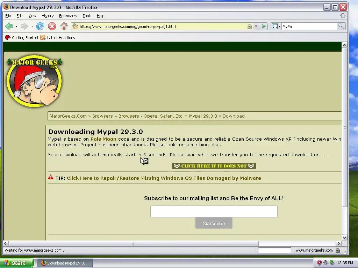358x268 pixels.
Task: Click the mailing list email input field
Action: click(x=214, y=211)
